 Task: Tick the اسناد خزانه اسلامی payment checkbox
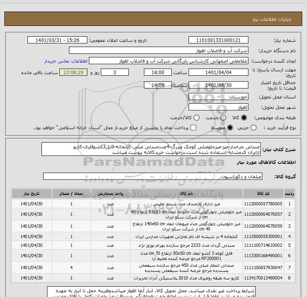tap(193, 128)
